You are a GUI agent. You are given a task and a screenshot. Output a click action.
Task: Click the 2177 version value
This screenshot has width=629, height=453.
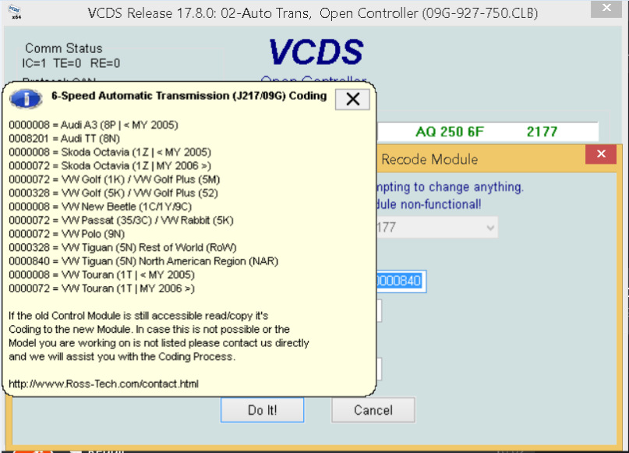coord(542,132)
